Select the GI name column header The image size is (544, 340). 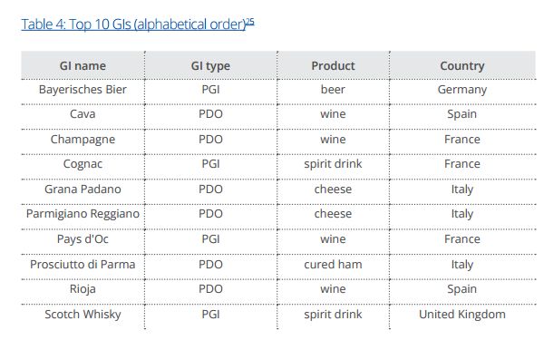point(83,66)
